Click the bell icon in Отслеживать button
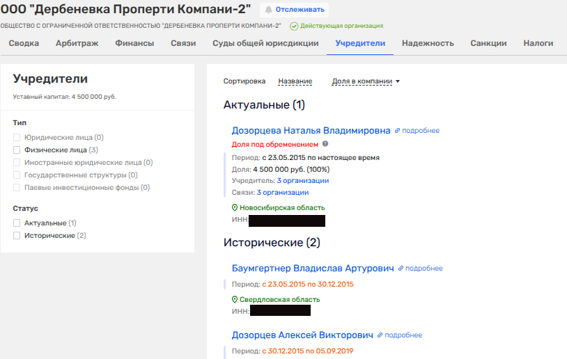 269,10
